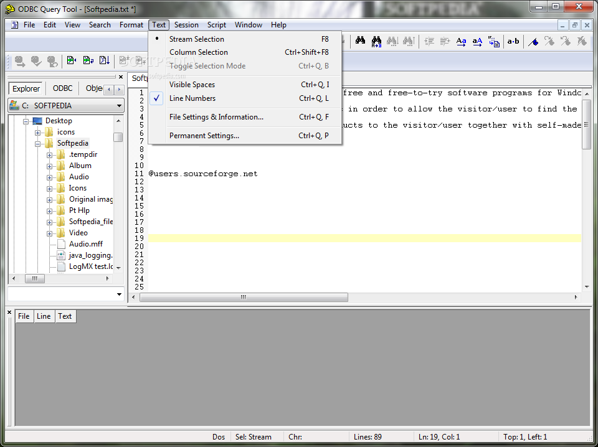Click the grayed script icon with down-to-line arrow

point(125,60)
